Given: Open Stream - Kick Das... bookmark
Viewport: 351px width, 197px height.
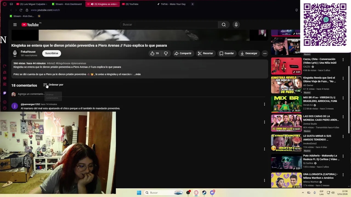Looking at the screenshot, I should coord(22,16).
